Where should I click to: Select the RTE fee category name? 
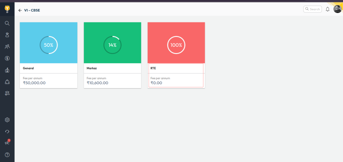(153, 68)
